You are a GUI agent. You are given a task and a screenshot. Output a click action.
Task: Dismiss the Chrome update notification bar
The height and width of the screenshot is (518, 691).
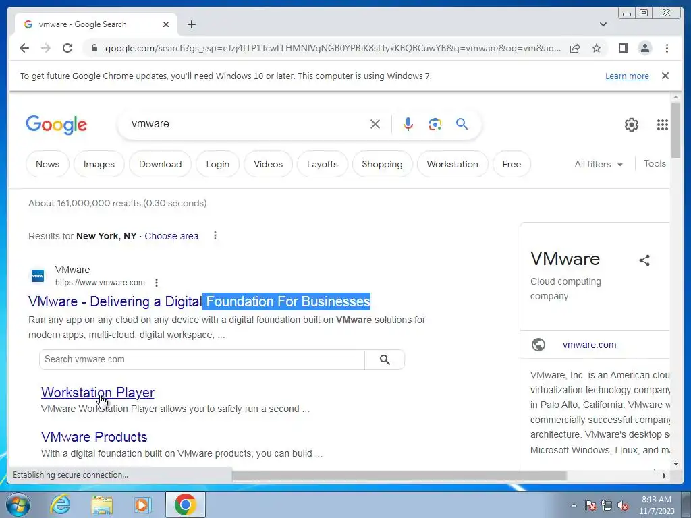[665, 76]
